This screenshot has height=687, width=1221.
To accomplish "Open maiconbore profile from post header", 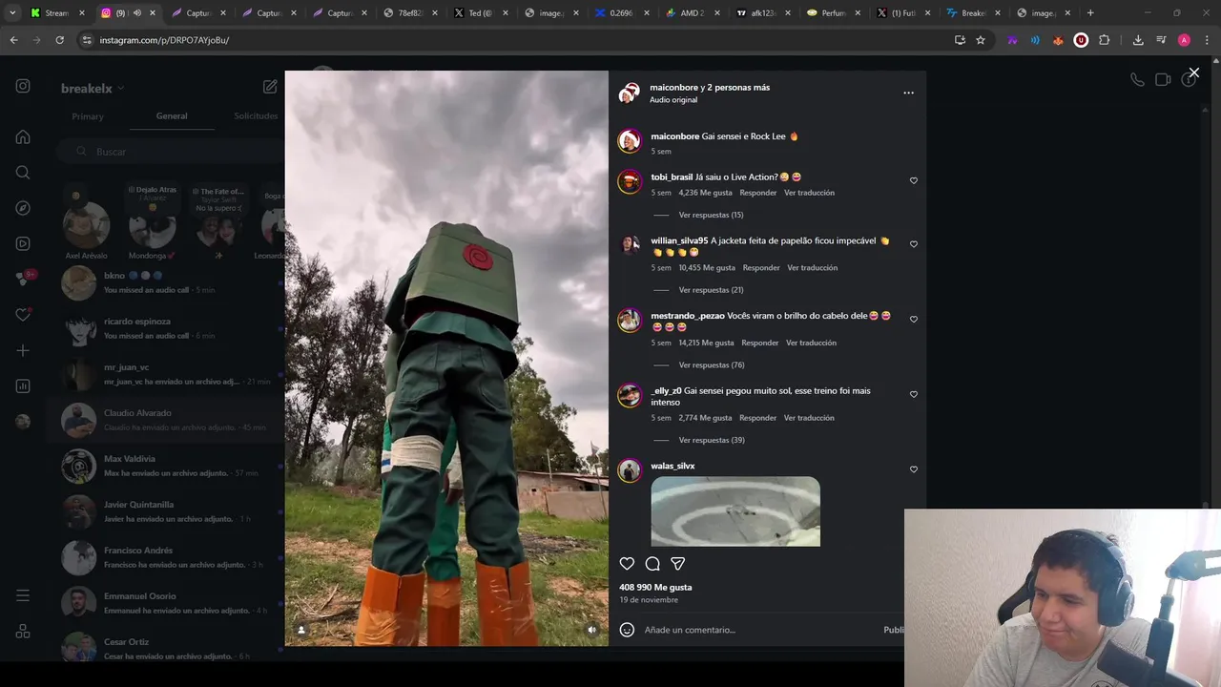I will (673, 88).
